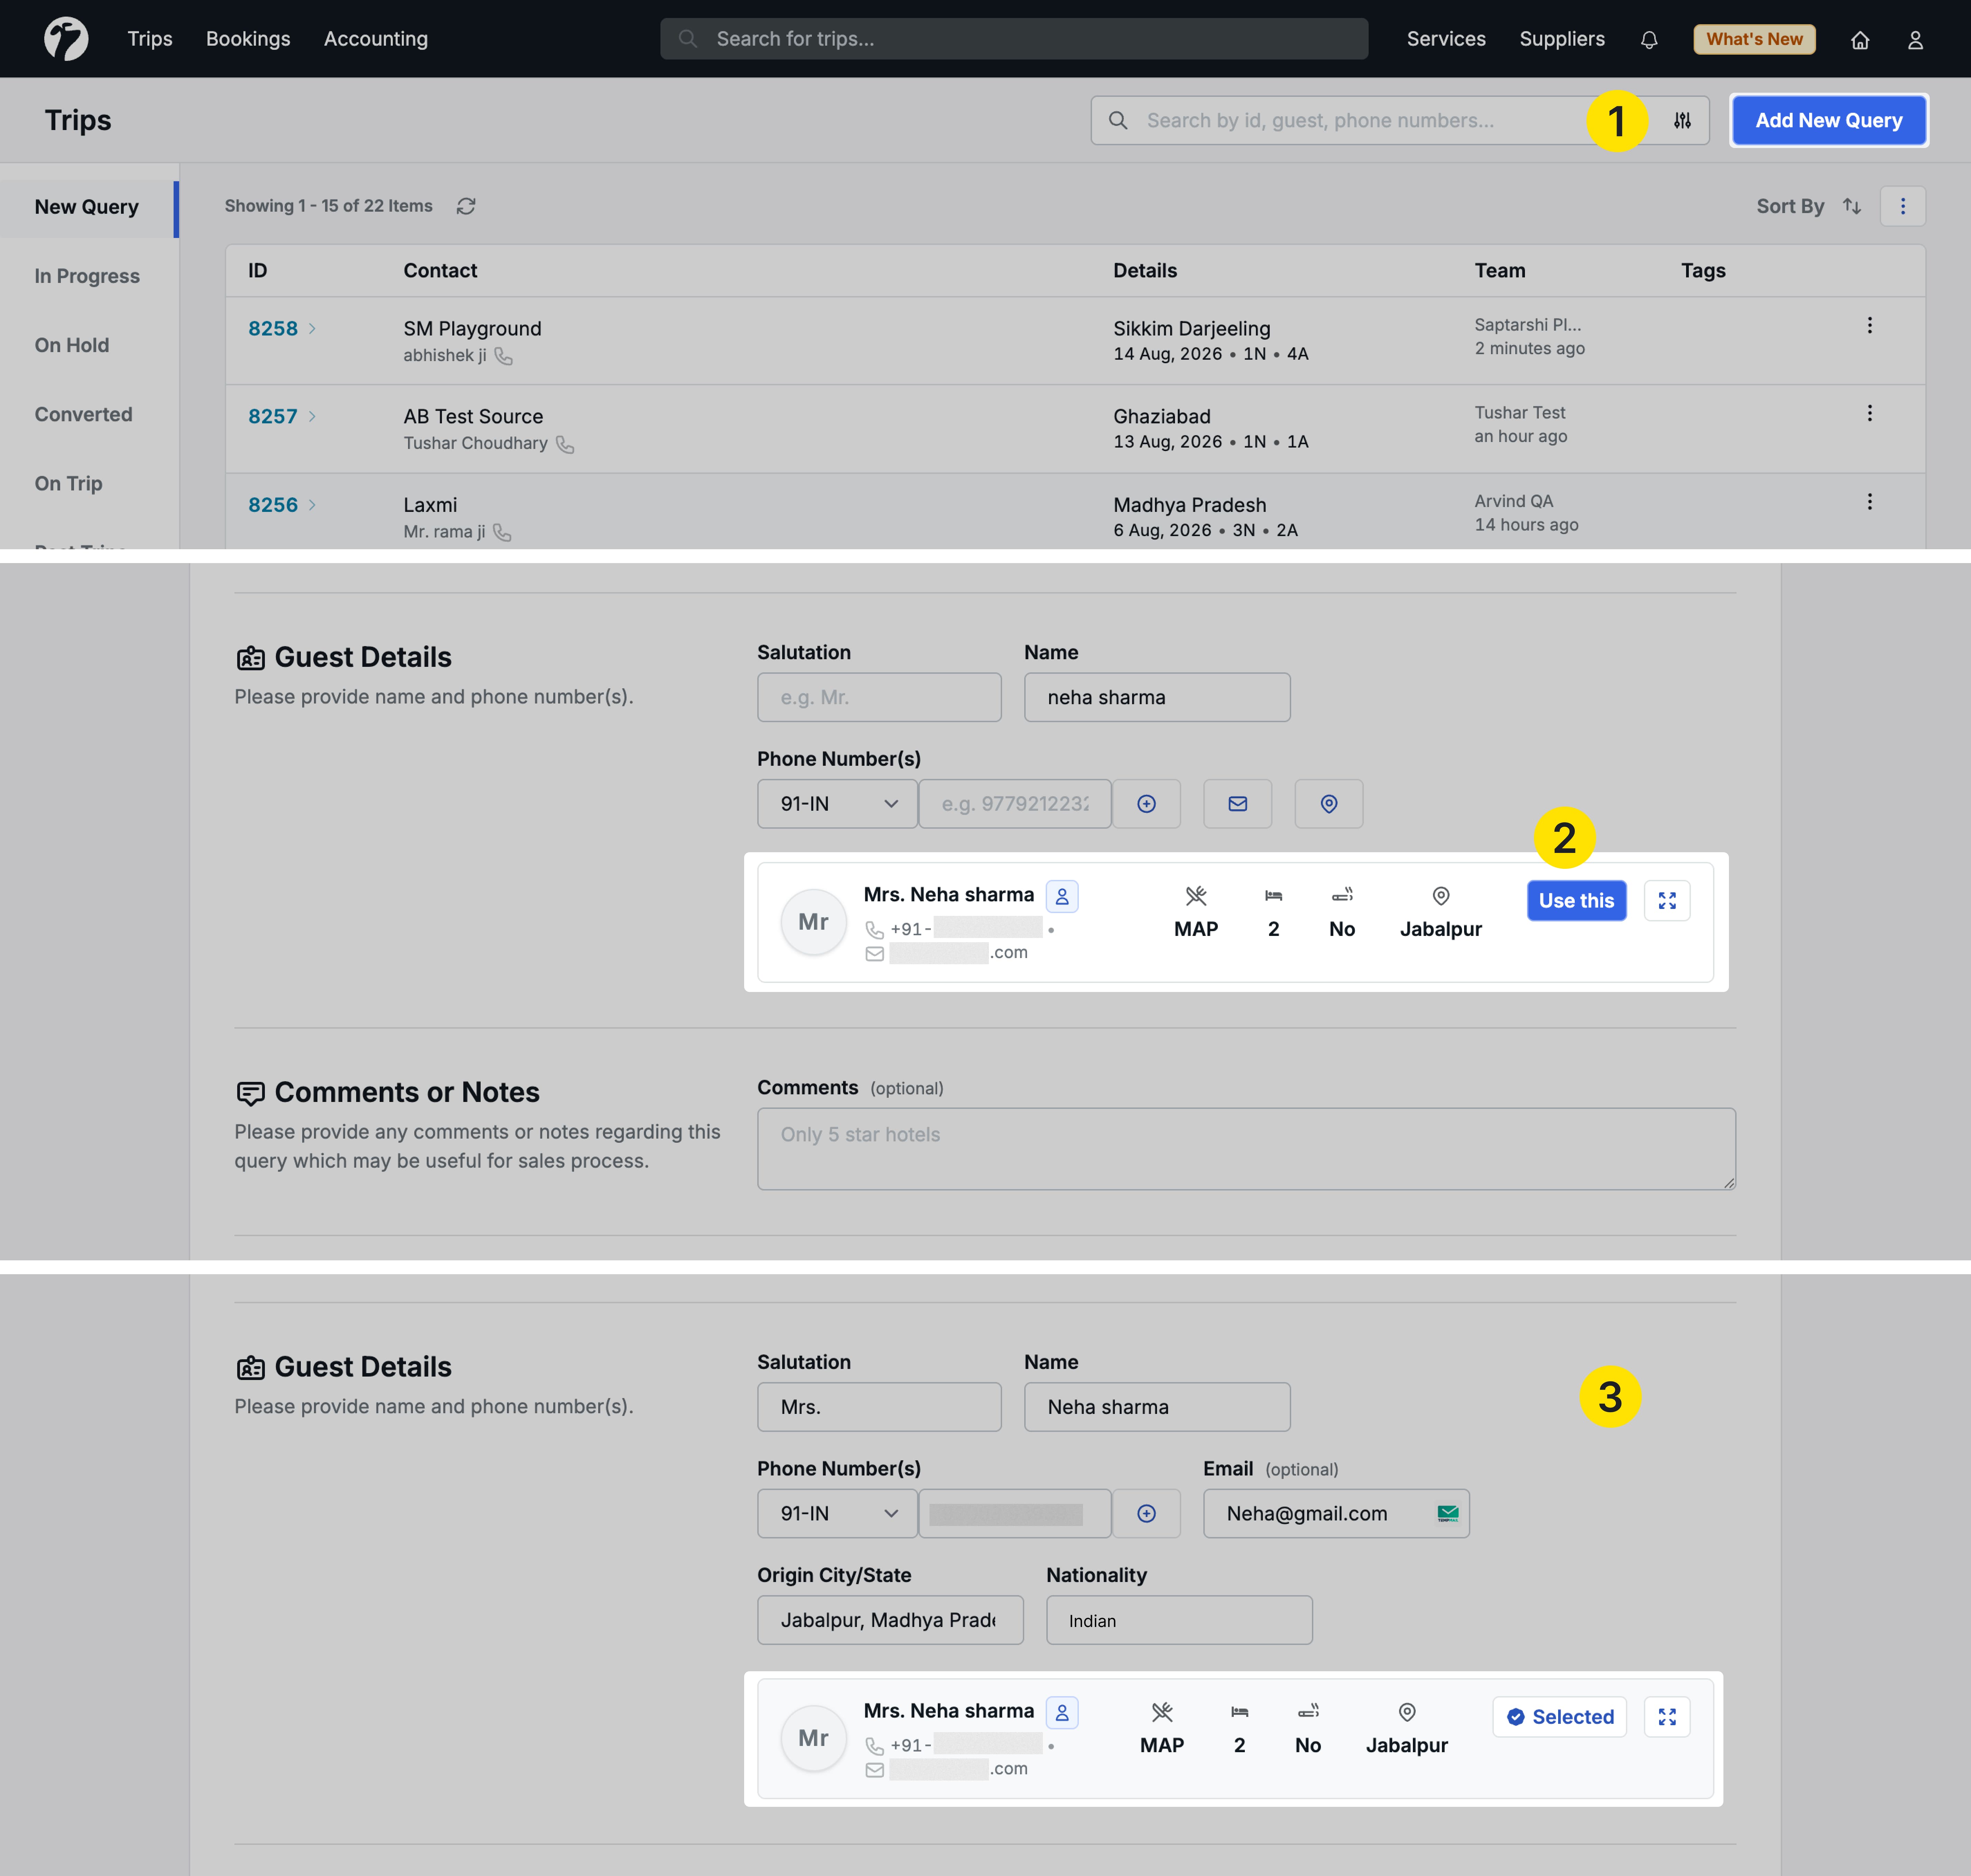Focus the global Search for trips field
1971x1876 pixels.
pos(1014,39)
